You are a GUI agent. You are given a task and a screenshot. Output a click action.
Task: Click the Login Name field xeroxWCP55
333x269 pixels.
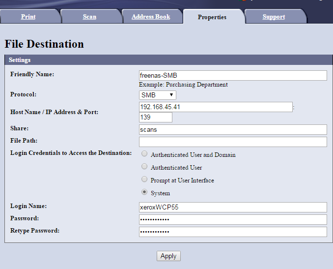click(233, 207)
